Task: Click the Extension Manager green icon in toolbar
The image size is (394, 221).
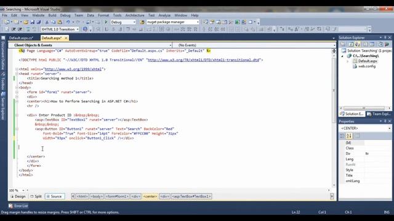Action: pyautogui.click(x=238, y=22)
